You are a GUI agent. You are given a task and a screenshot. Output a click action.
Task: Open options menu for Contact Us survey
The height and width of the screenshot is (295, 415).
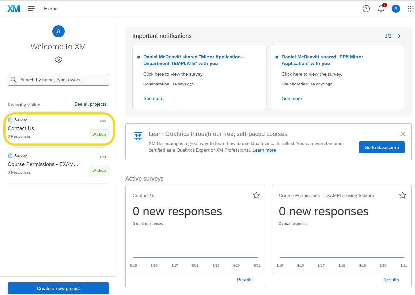click(x=103, y=121)
